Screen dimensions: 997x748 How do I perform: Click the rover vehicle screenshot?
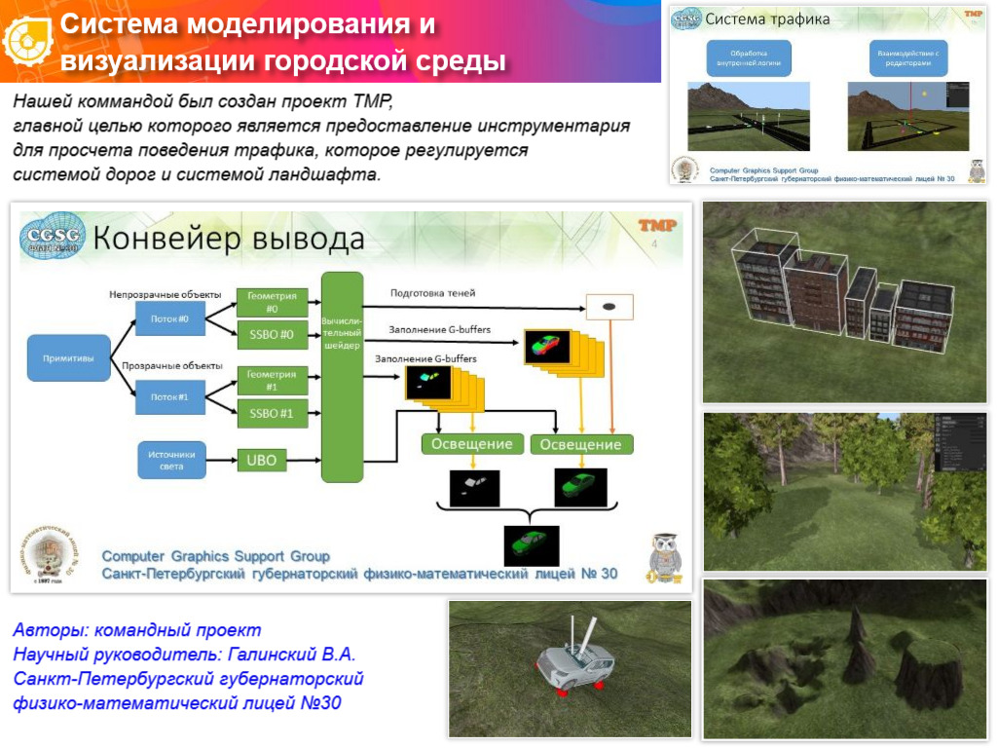[x=570, y=667]
